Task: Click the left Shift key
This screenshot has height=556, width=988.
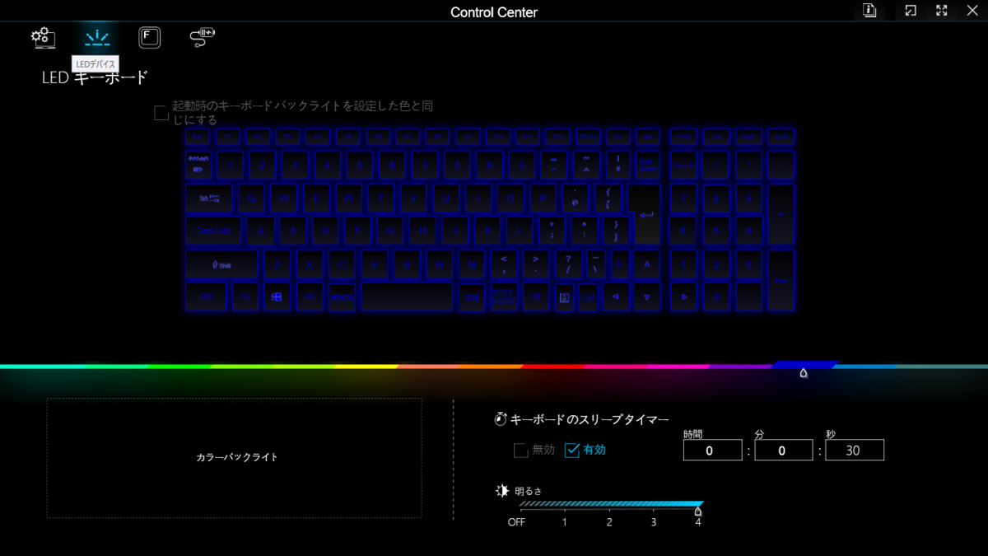Action: pyautogui.click(x=221, y=264)
